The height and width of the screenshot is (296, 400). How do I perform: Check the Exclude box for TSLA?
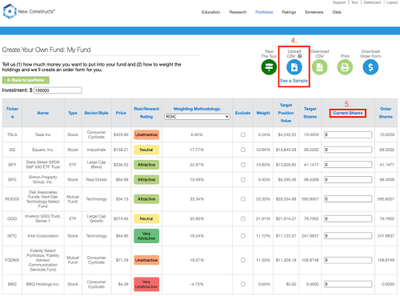coord(243,134)
